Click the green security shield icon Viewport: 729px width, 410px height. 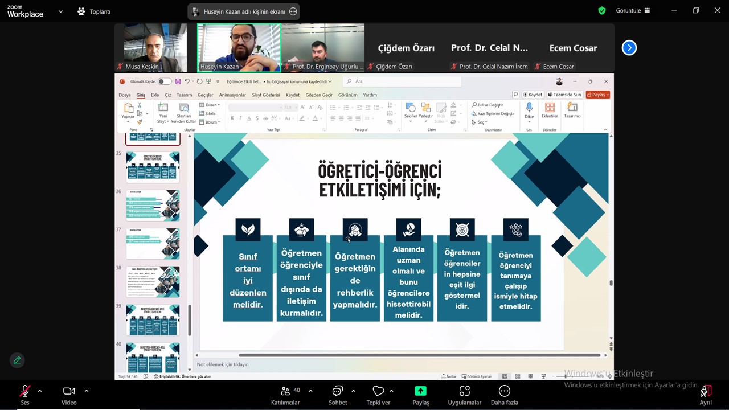[602, 10]
